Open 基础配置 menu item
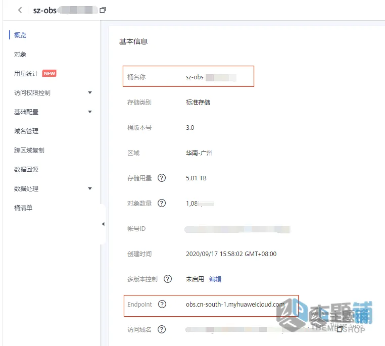The width and height of the screenshot is (385, 346). pyautogui.click(x=26, y=112)
